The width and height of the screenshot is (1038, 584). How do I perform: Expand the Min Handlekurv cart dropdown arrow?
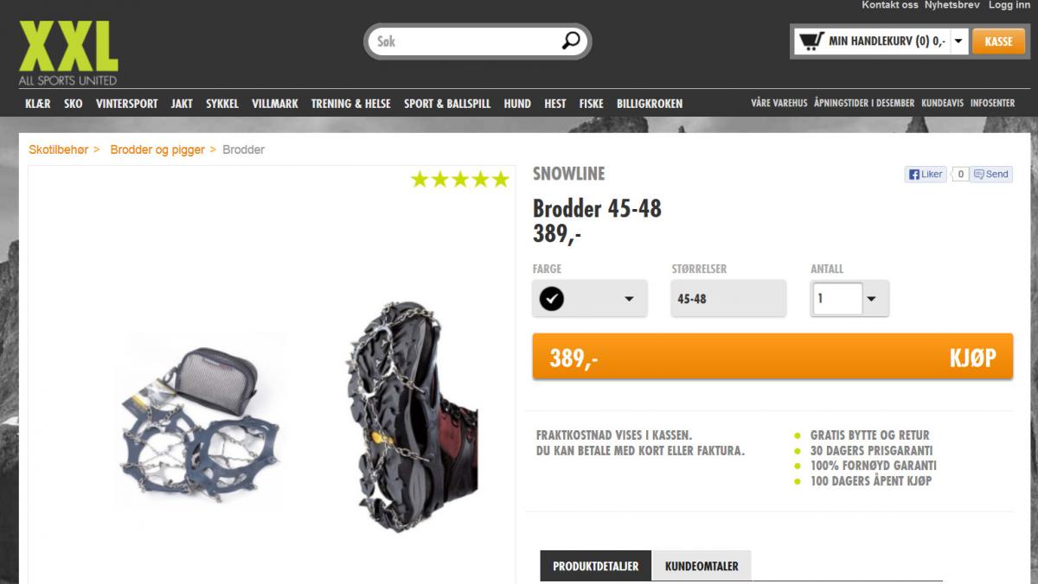point(958,41)
